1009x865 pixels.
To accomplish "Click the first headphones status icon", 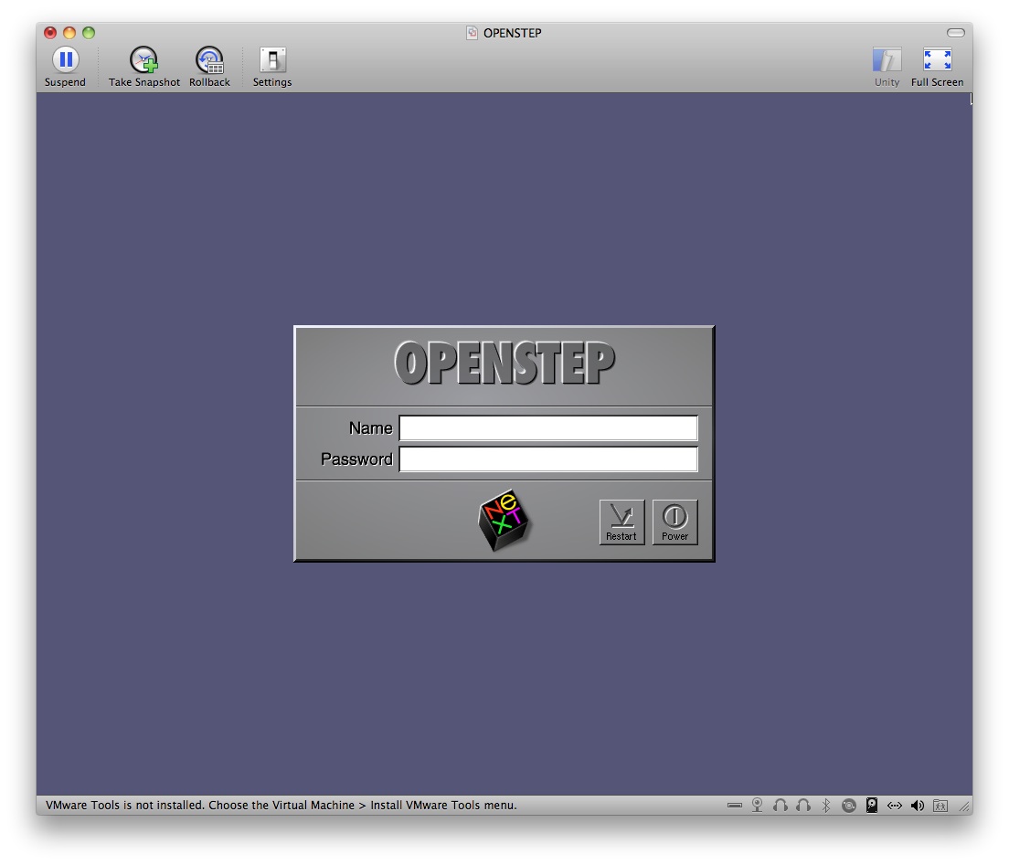I will click(x=781, y=806).
